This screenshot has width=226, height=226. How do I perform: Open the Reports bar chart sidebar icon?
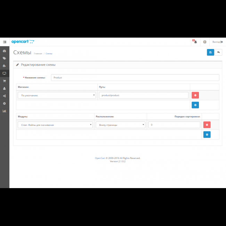click(x=5, y=111)
